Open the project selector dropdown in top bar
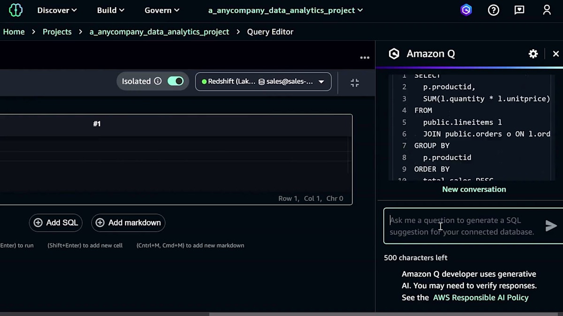 tap(285, 10)
